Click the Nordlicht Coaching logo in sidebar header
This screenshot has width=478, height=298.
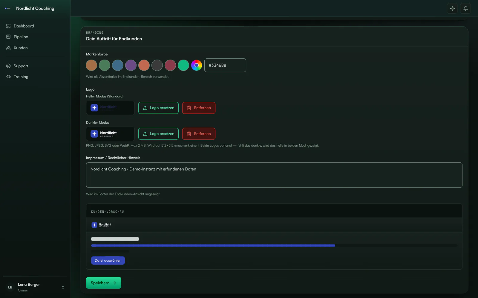click(x=8, y=8)
